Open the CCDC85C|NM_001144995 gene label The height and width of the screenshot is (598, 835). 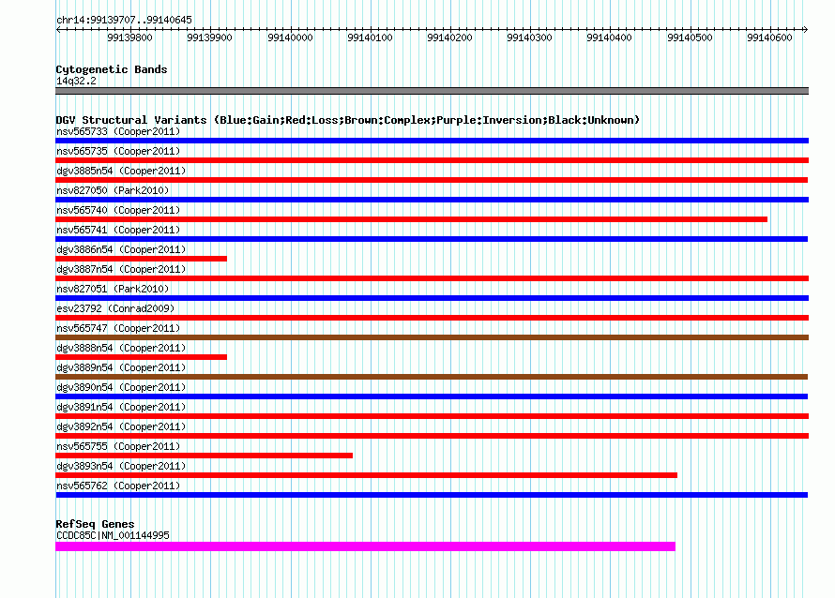click(113, 535)
